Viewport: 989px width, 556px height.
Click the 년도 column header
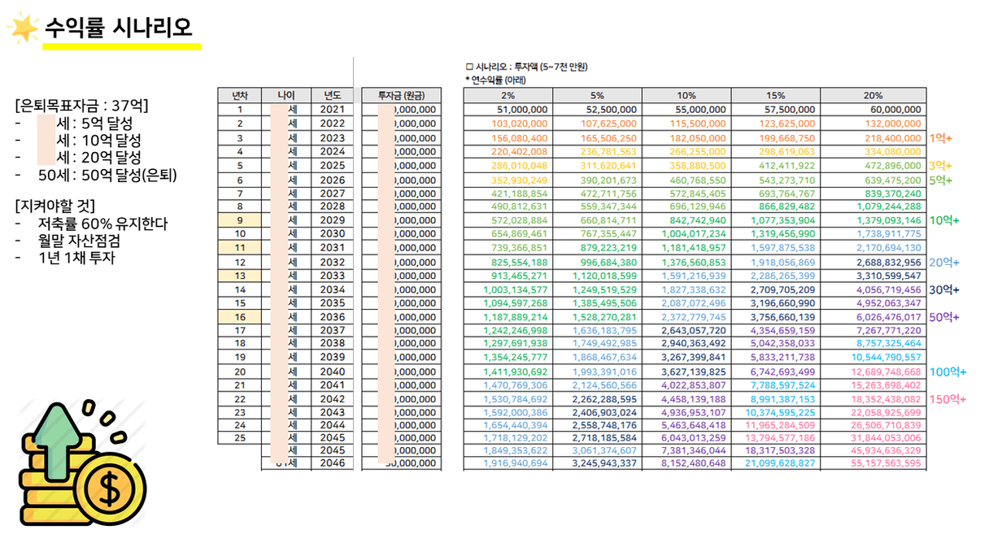(333, 96)
